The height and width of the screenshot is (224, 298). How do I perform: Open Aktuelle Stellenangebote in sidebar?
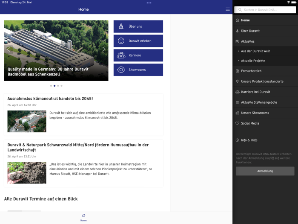(265, 102)
